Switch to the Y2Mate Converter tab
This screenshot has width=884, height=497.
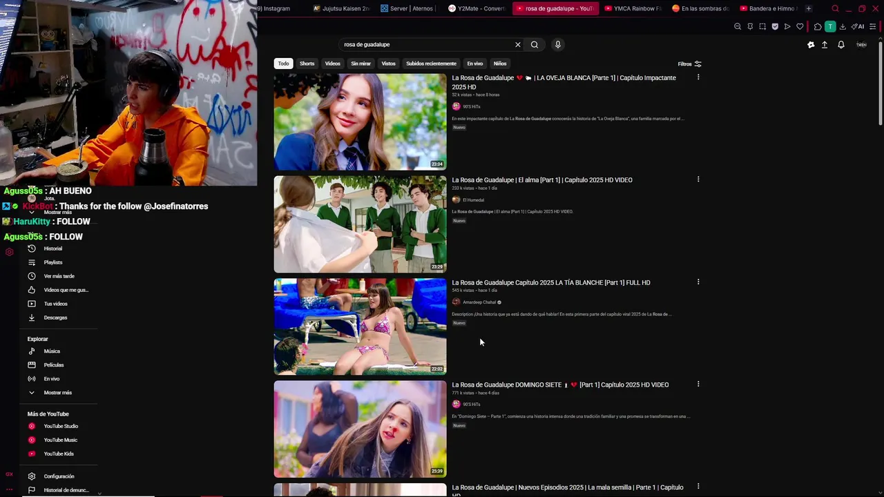477,9
